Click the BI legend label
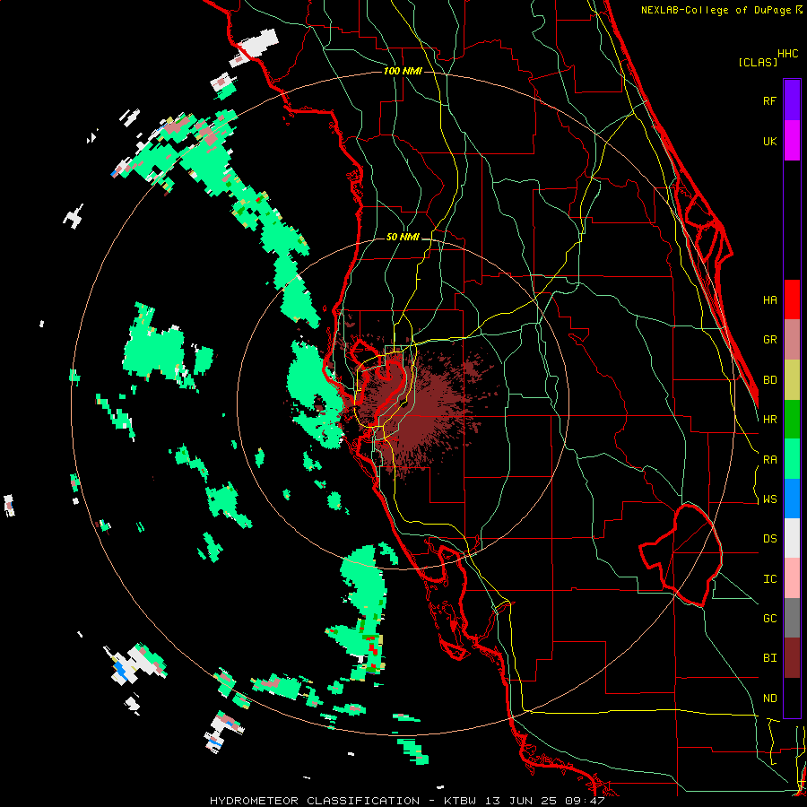Screen dimensions: 807x807 (769, 658)
